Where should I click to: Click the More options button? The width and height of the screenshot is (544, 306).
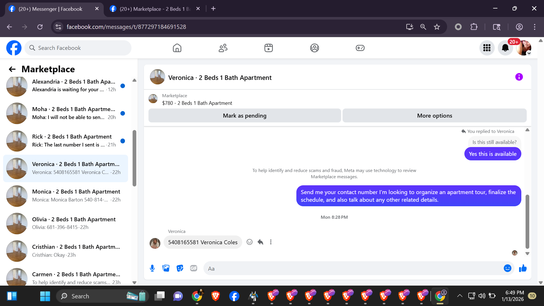(x=434, y=116)
